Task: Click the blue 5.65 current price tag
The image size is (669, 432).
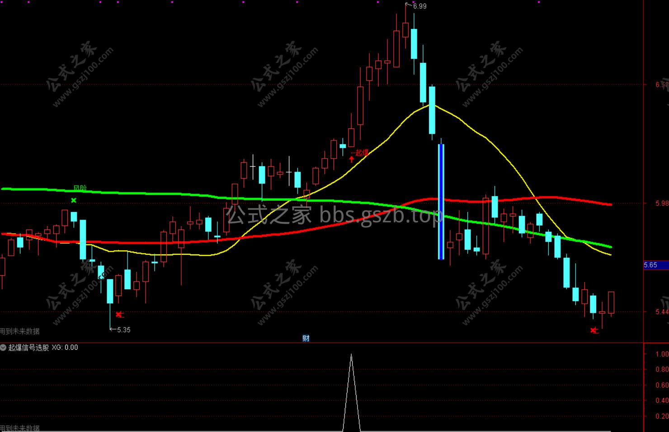Action: pos(656,265)
